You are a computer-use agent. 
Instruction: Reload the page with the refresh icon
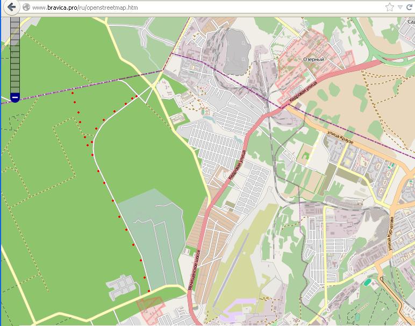(410, 8)
